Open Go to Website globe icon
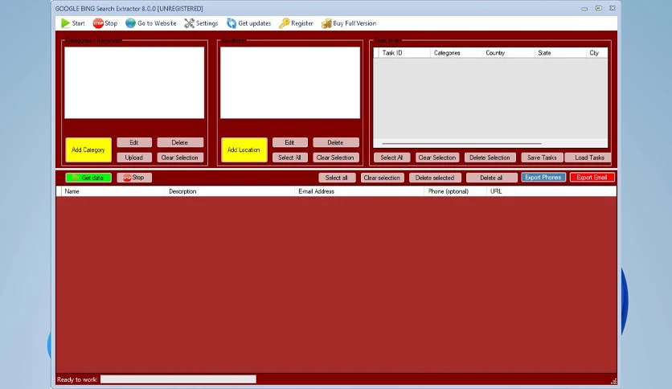The height and width of the screenshot is (389, 672). [x=130, y=23]
